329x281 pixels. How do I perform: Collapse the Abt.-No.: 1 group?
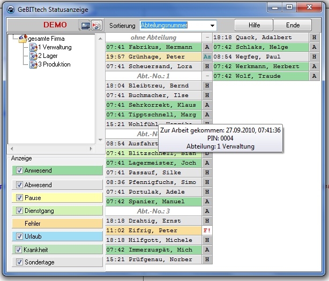[x=207, y=76]
